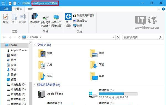The image size is (166, 105).
Task: Select the 桌面 desktop folder icon
Action: pyautogui.click(x=94, y=76)
